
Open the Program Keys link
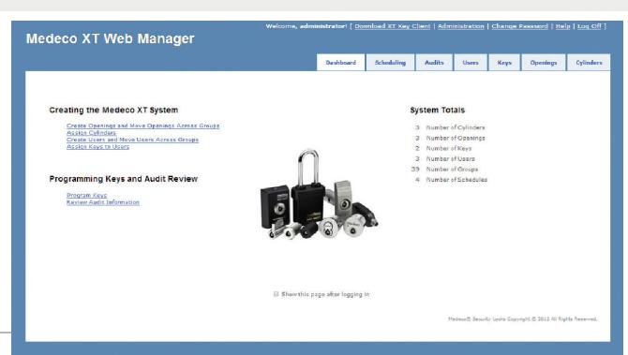tap(86, 196)
